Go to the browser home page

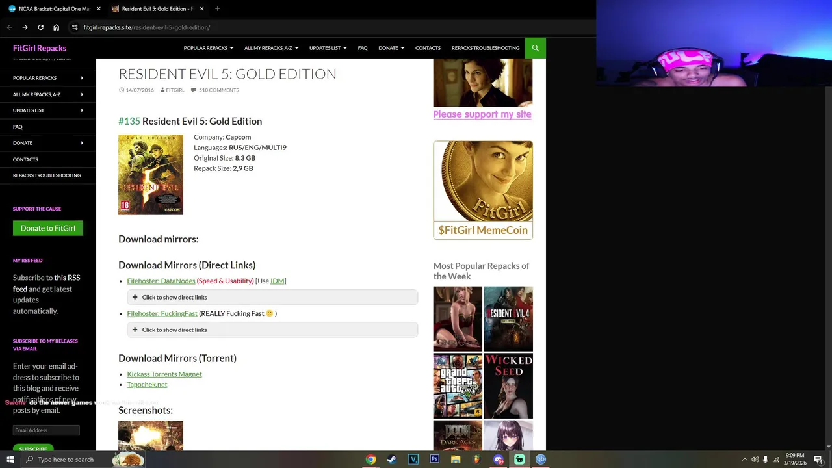pyautogui.click(x=56, y=27)
